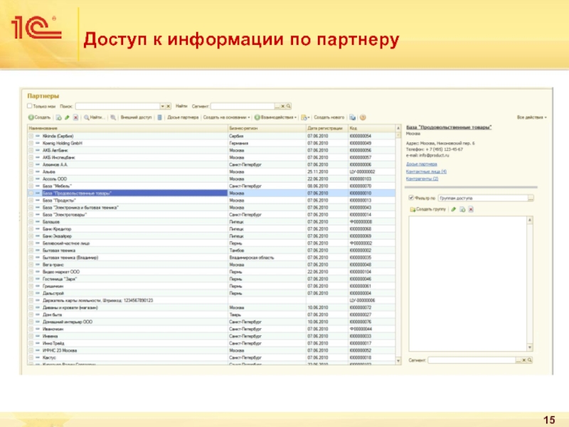Open the Поиск field dropdown arrow
Image resolution: width=569 pixels, height=427 pixels.
(162, 105)
